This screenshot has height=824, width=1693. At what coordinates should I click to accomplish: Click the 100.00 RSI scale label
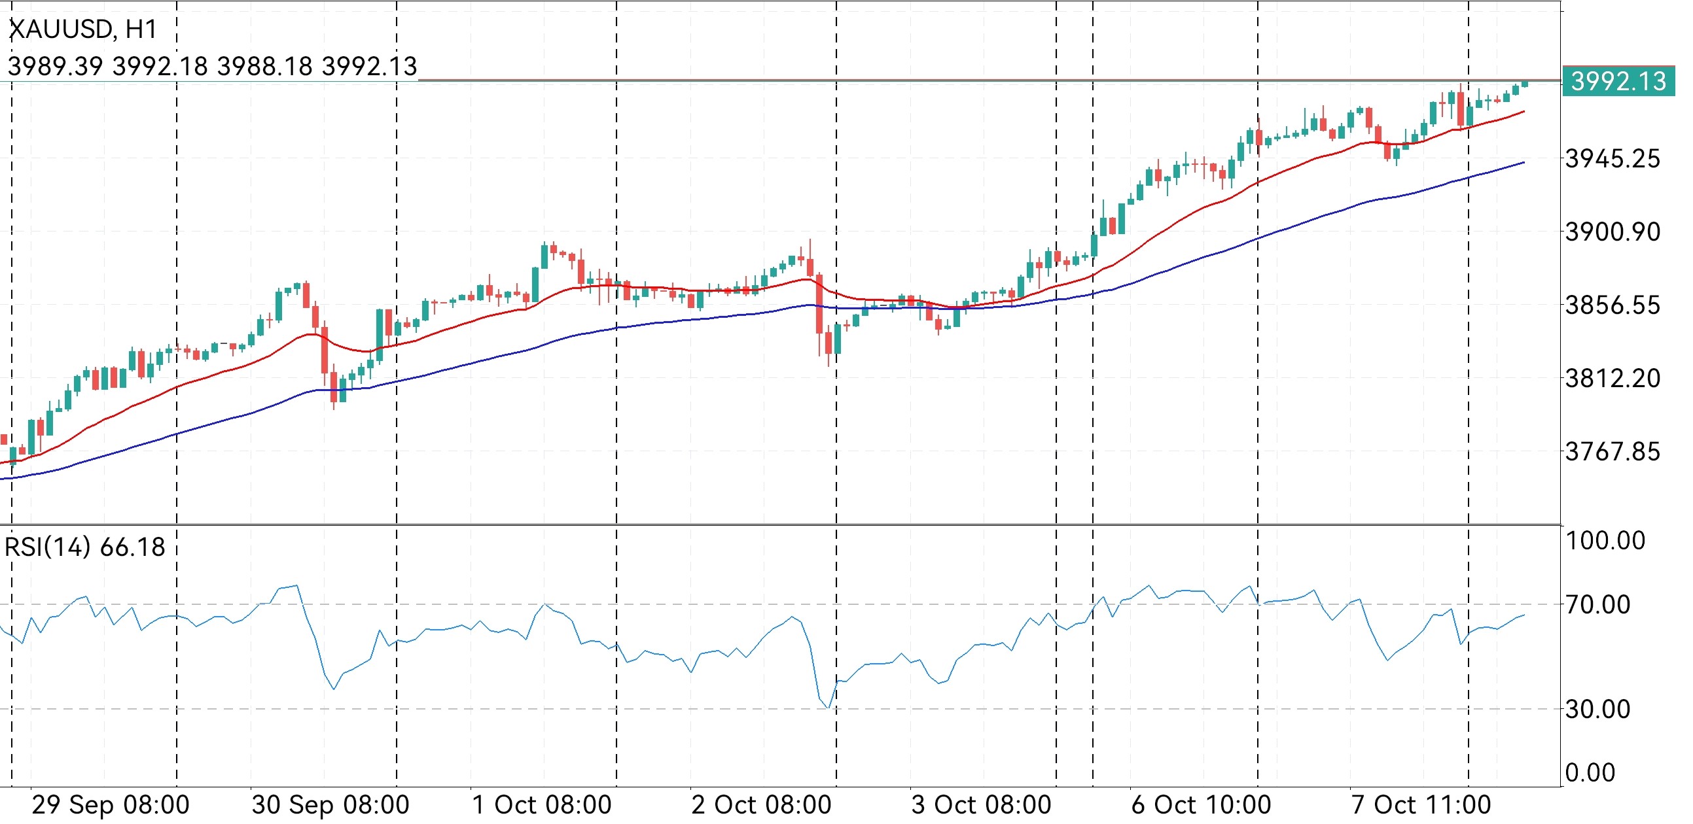tap(1605, 541)
